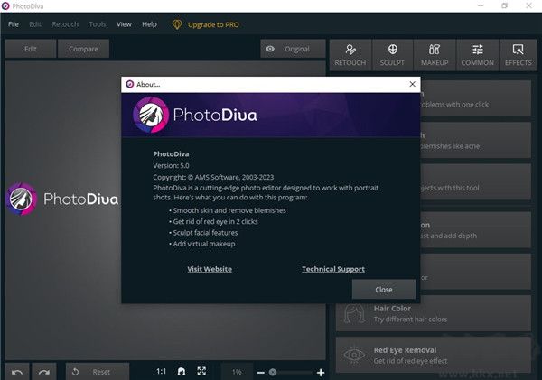Click 'Get rid of red eye in 2 clicks' bullet
Screen dimensions: 542x380
click(x=213, y=221)
